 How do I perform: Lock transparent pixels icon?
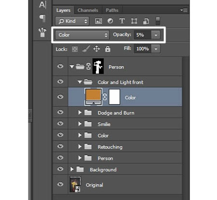click(x=75, y=49)
